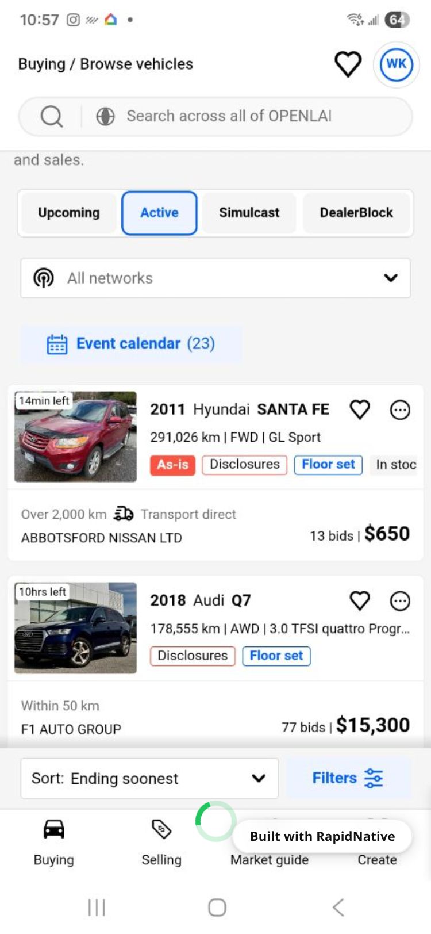Select the Simulcast tab
431x934 pixels.
pos(249,213)
